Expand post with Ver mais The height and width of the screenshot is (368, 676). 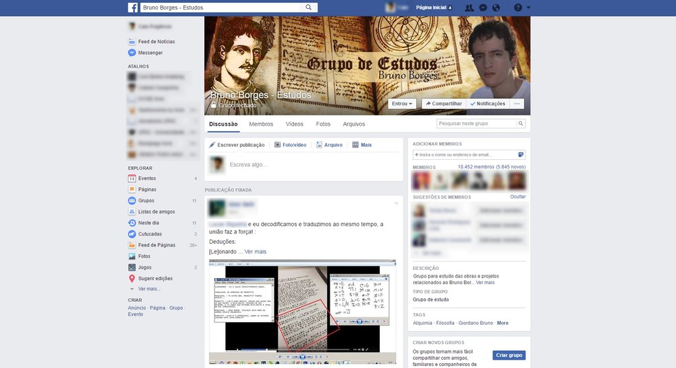256,252
